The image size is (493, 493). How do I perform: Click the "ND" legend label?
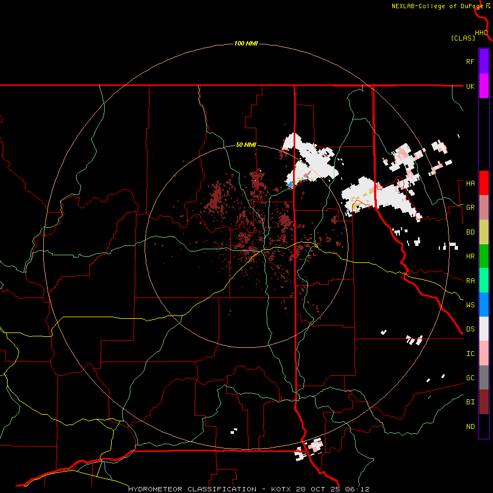tap(470, 427)
